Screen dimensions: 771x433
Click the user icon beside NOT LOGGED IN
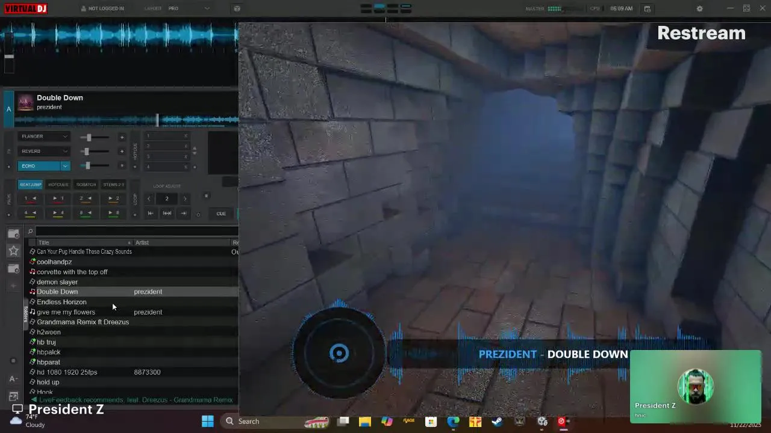[x=83, y=8]
